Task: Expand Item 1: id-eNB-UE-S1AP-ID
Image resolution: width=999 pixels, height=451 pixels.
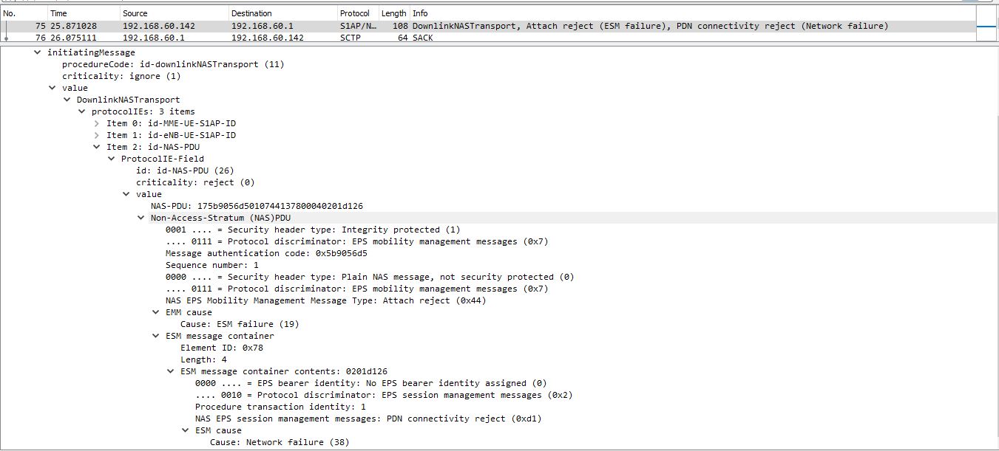Action: (98, 135)
